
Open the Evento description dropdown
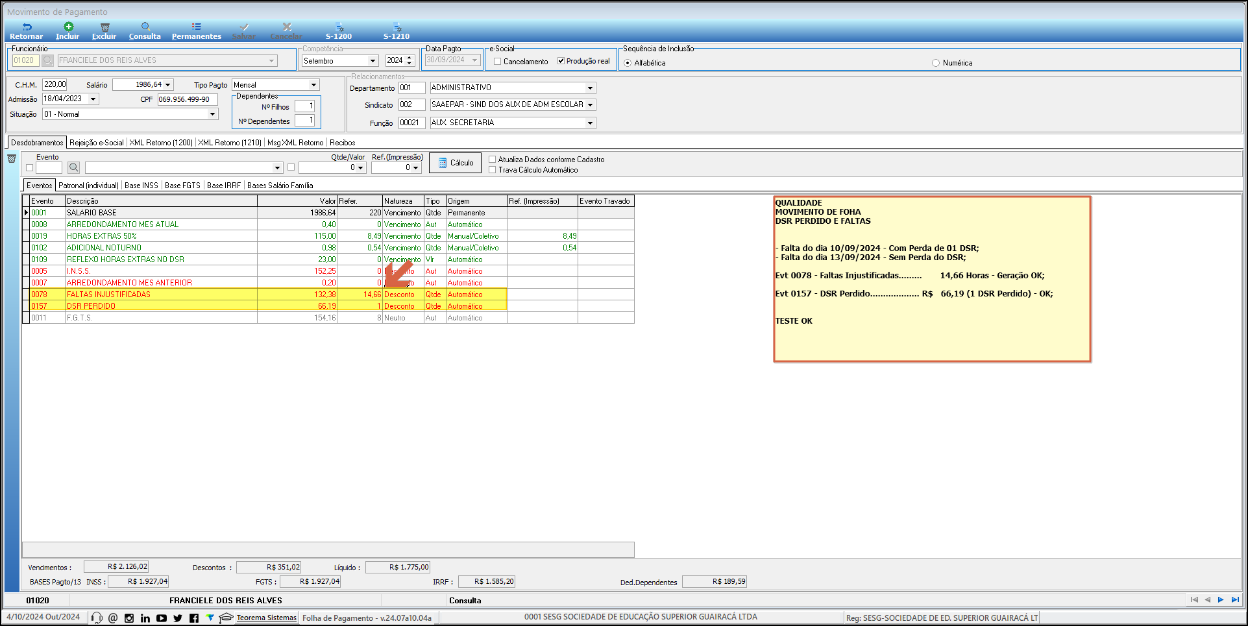(277, 167)
